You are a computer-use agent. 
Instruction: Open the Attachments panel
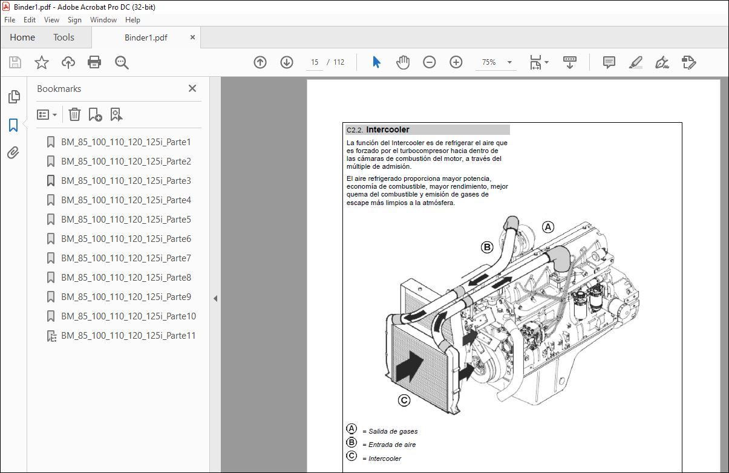13,153
